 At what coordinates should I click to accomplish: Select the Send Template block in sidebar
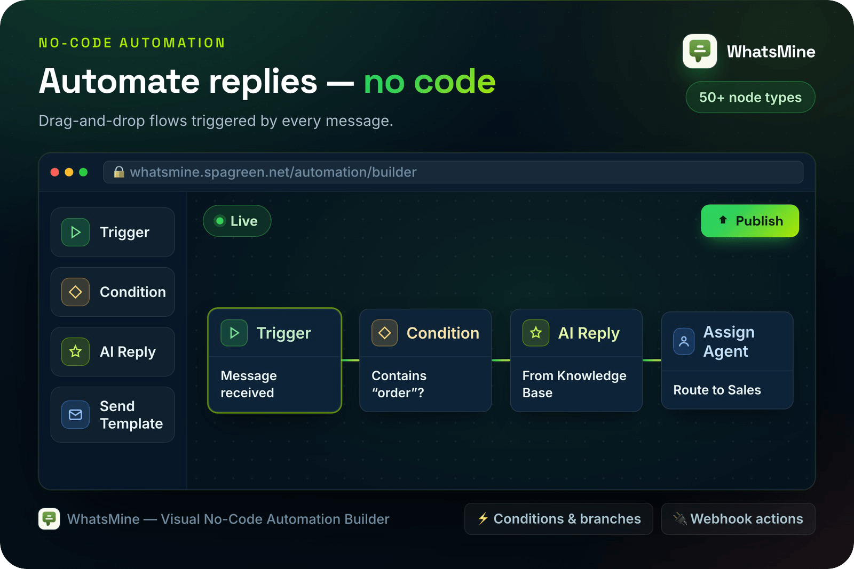(113, 415)
